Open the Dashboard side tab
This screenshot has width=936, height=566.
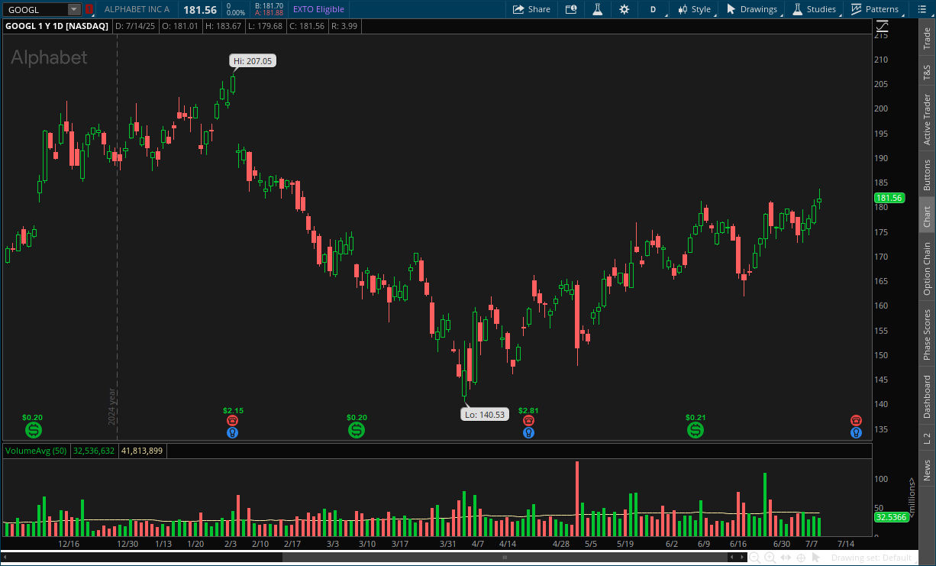point(927,396)
